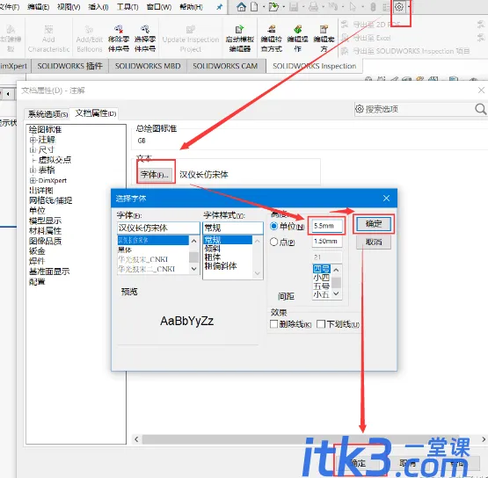Cancel the font dialog with 取消
Viewport: 488px width, 478px height.
tap(374, 242)
